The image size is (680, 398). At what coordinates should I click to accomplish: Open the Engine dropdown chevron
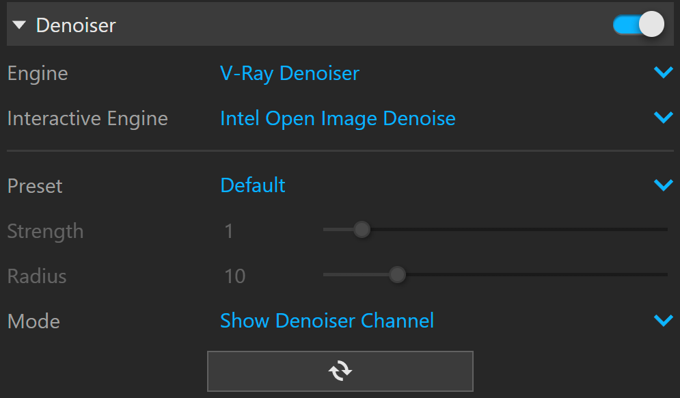point(663,72)
